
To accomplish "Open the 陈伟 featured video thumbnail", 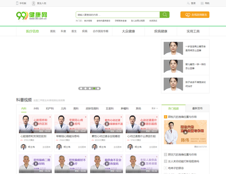I will pyautogui.click(x=185, y=132).
